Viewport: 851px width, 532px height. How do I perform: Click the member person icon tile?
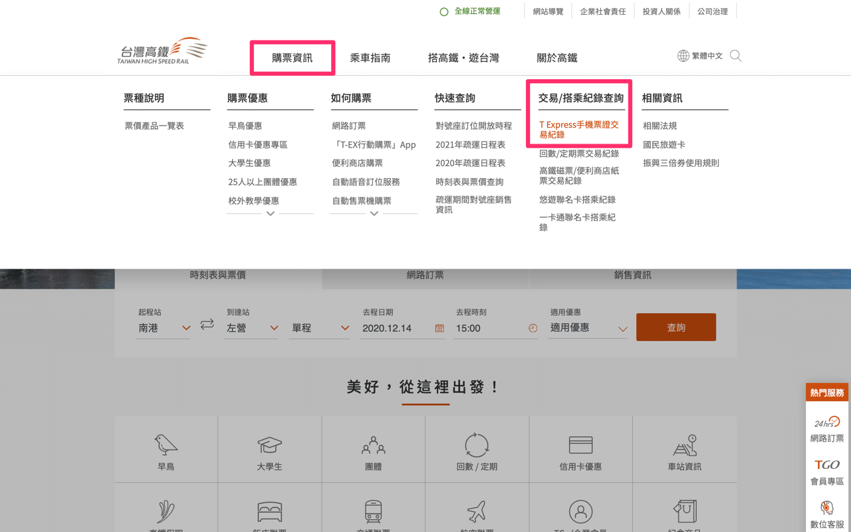point(580,512)
